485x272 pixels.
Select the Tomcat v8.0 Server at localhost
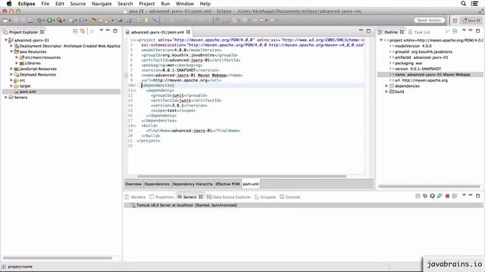click(x=186, y=205)
